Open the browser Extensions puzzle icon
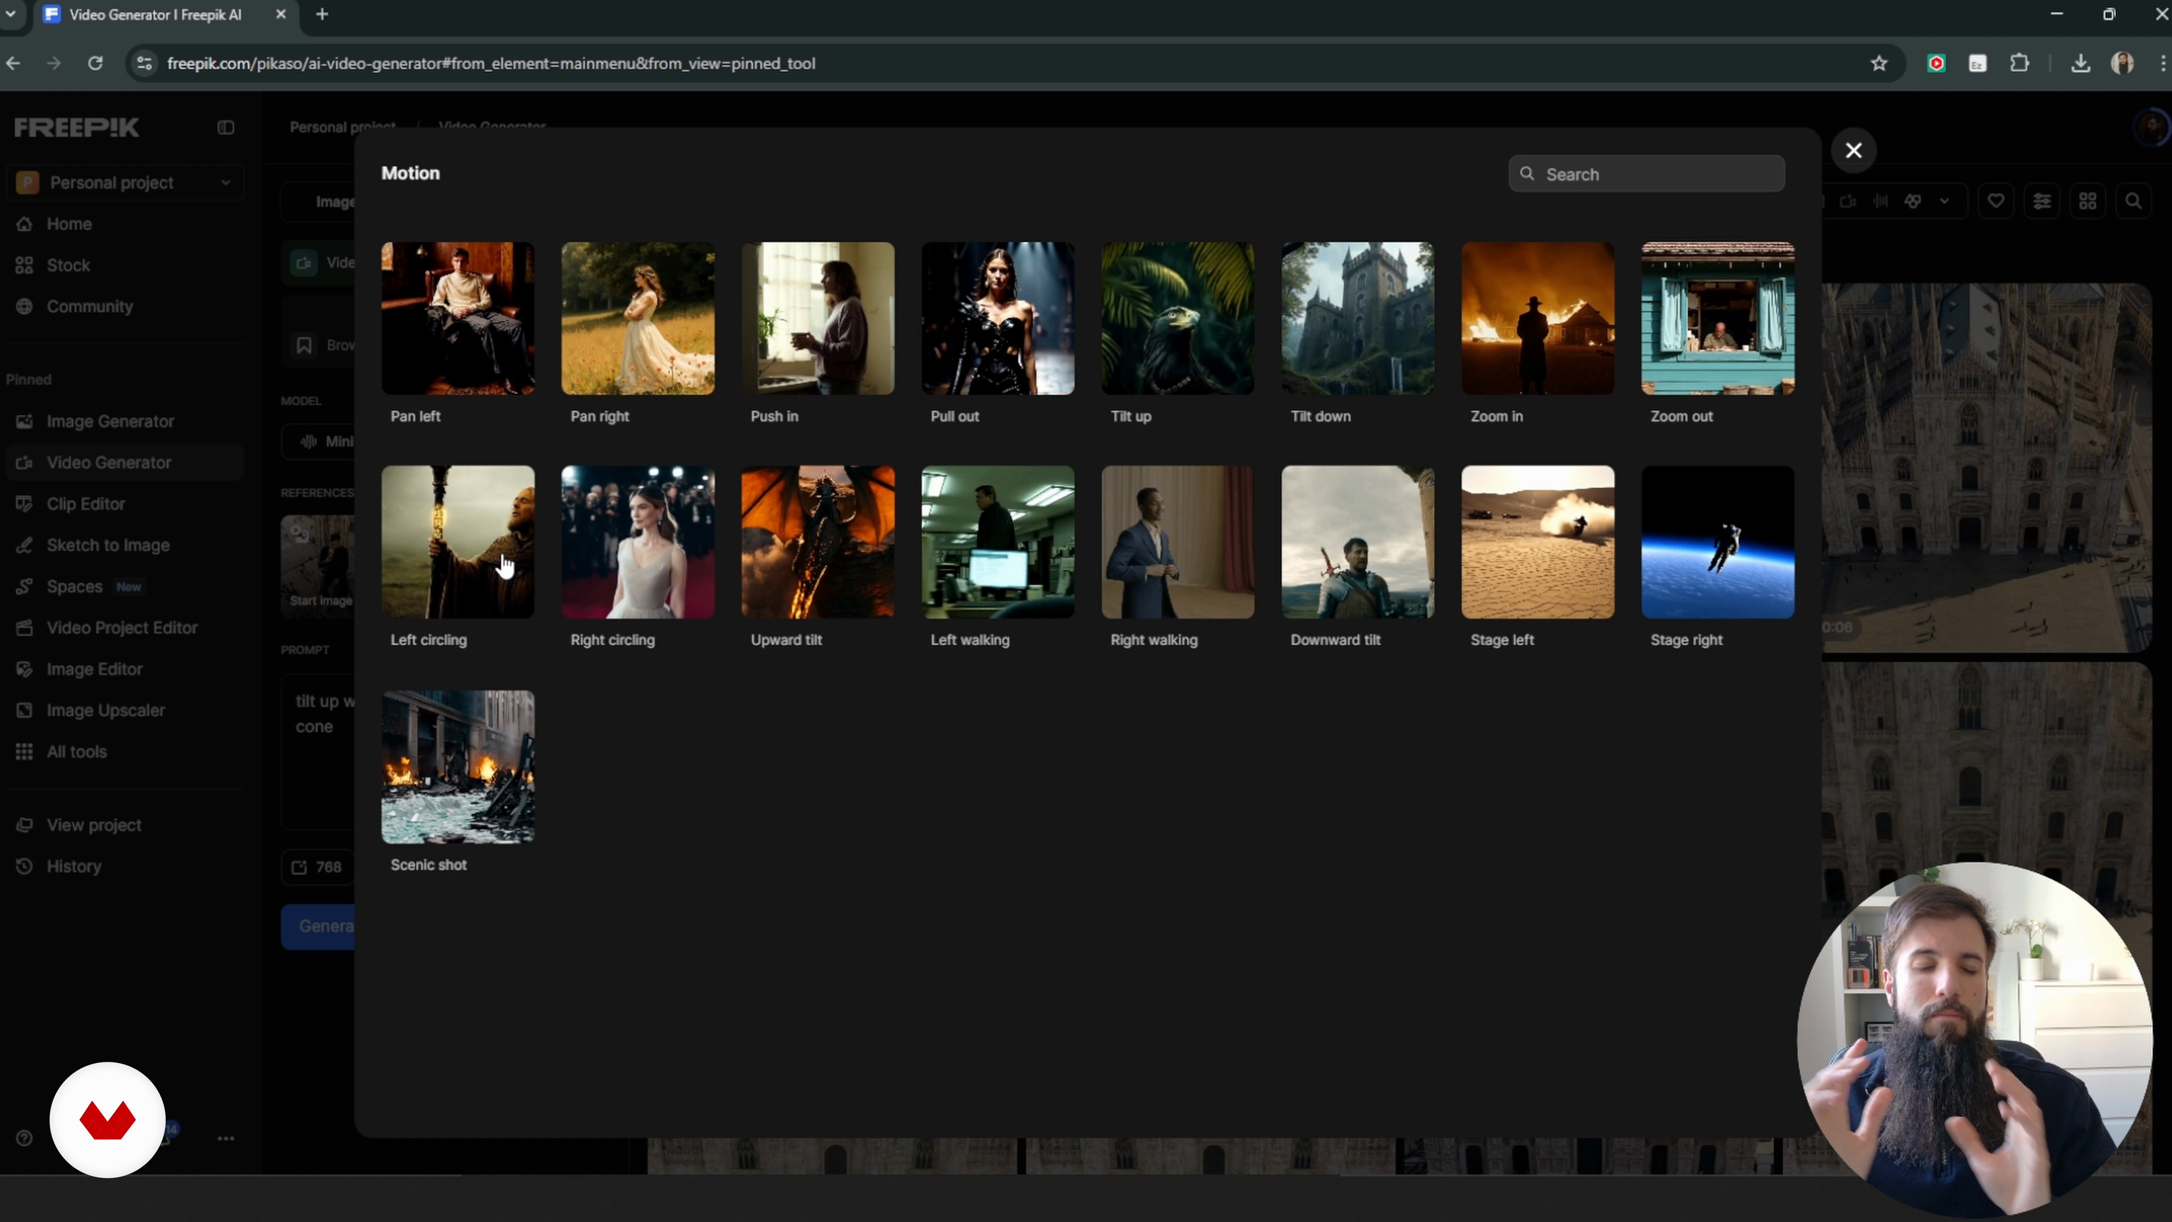 point(2019,64)
